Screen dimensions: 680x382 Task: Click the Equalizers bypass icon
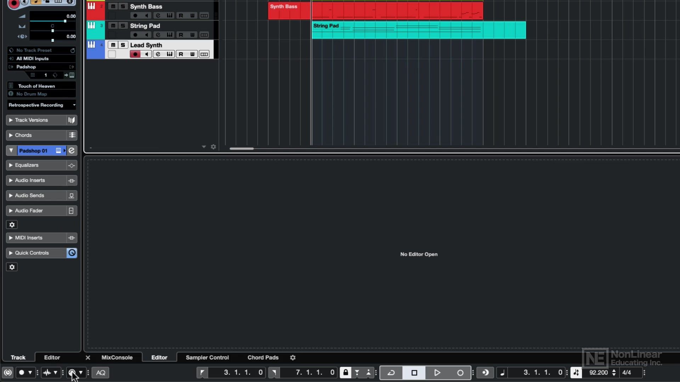point(72,166)
